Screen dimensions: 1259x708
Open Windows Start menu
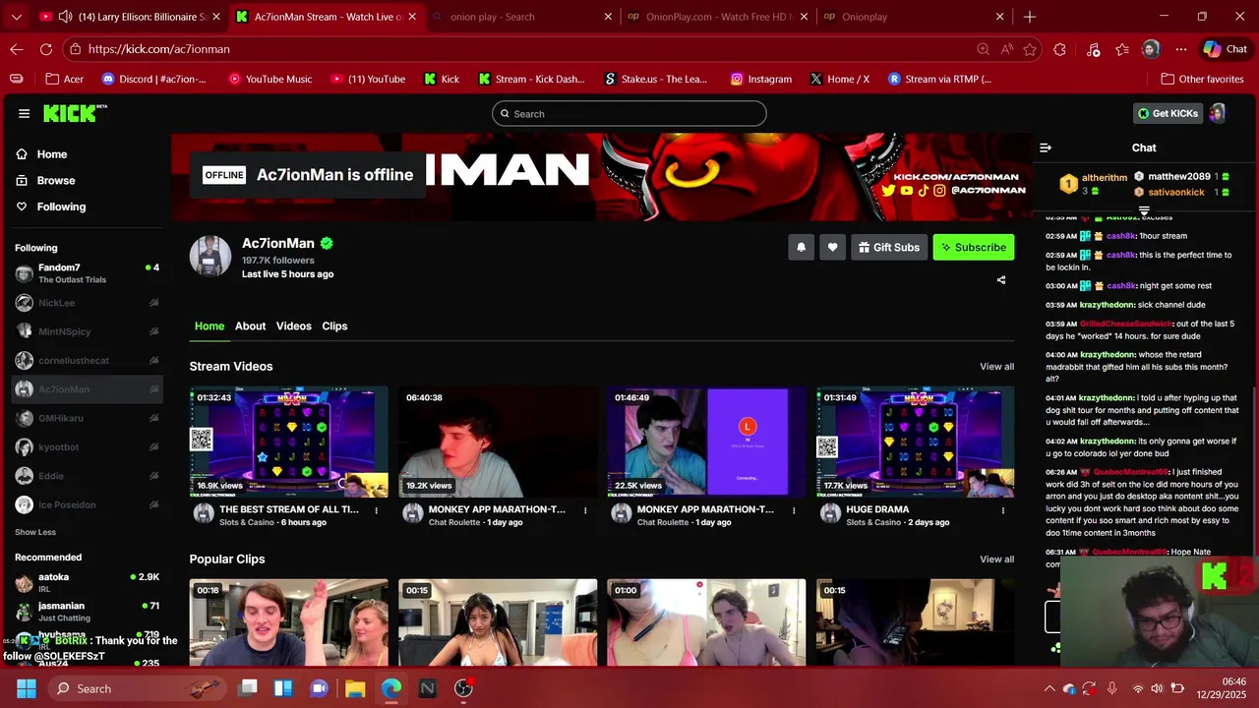[26, 688]
